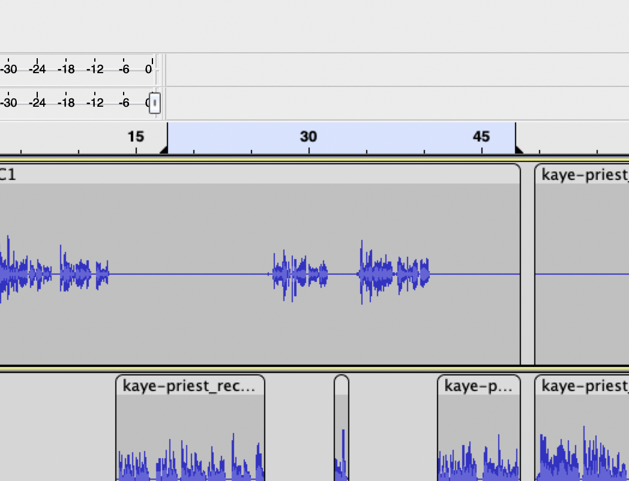Screen dimensions: 629x481
Task: Click the 15 second mark on the ruler
Action: (x=136, y=137)
